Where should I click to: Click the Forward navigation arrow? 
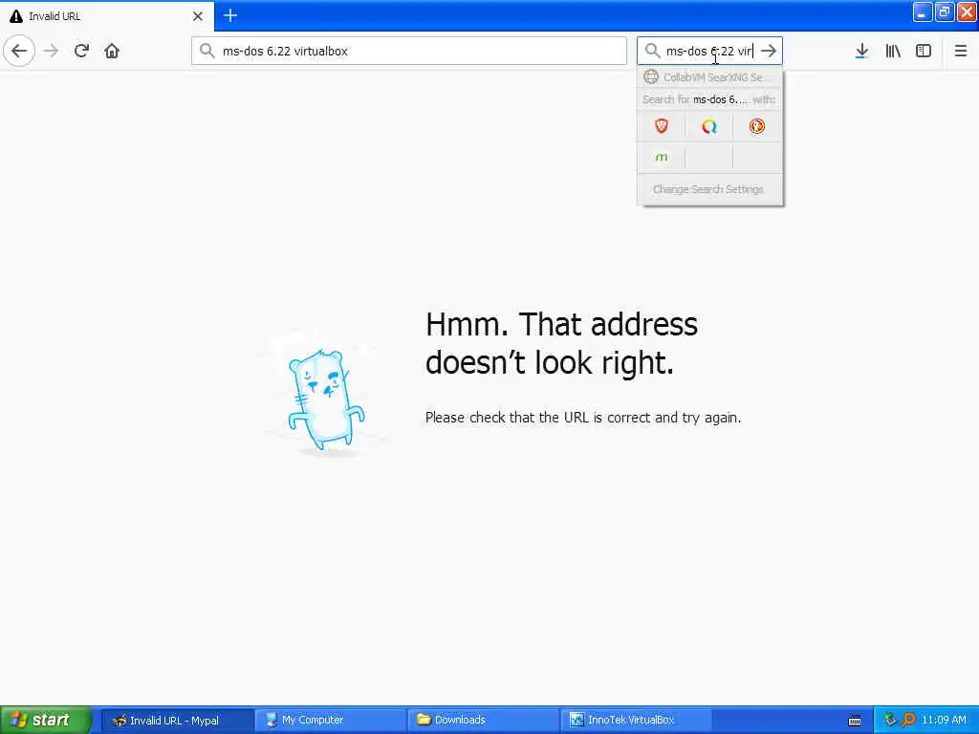52,51
